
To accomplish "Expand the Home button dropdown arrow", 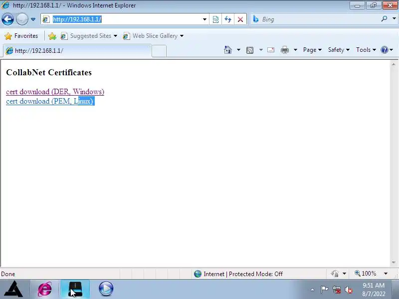I will tap(238, 50).
